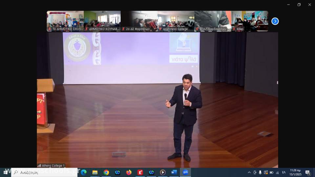Click the 2ο ΔΣ Φαρσάλων participant tile
Screen dimensions: 315x177
(x=139, y=21)
